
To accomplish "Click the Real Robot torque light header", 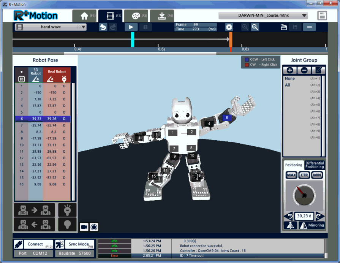I will [64, 79].
